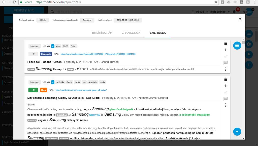Click the 'Galaxy' tag on NapiDroid mention
Image resolution: width=258 pixels, height=146 pixels.
(x=69, y=82)
